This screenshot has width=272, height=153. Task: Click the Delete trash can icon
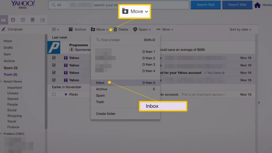pos(115,30)
